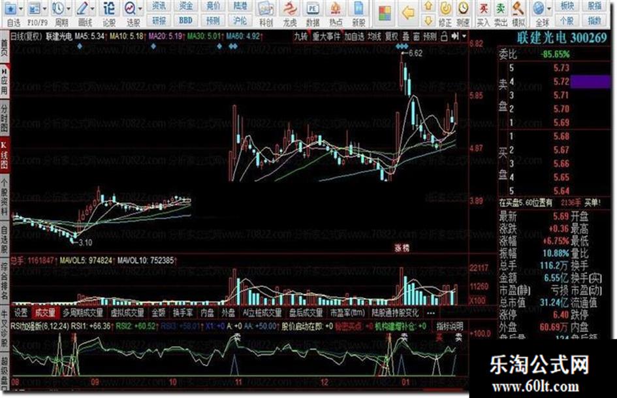Click the yellow up arrow icon

(x=428, y=7)
